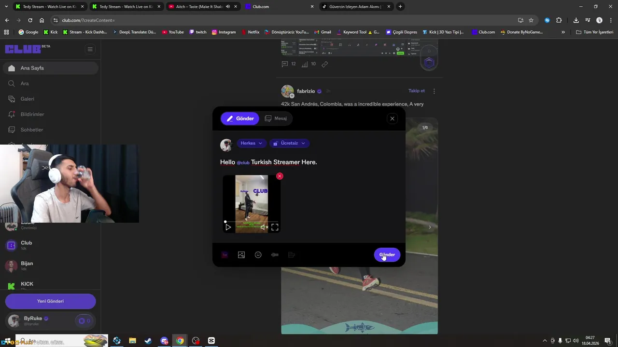Unmute the attached video preview
The width and height of the screenshot is (618, 347).
[264, 227]
